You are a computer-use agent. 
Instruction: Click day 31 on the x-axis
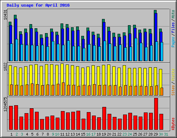tap(166, 134)
